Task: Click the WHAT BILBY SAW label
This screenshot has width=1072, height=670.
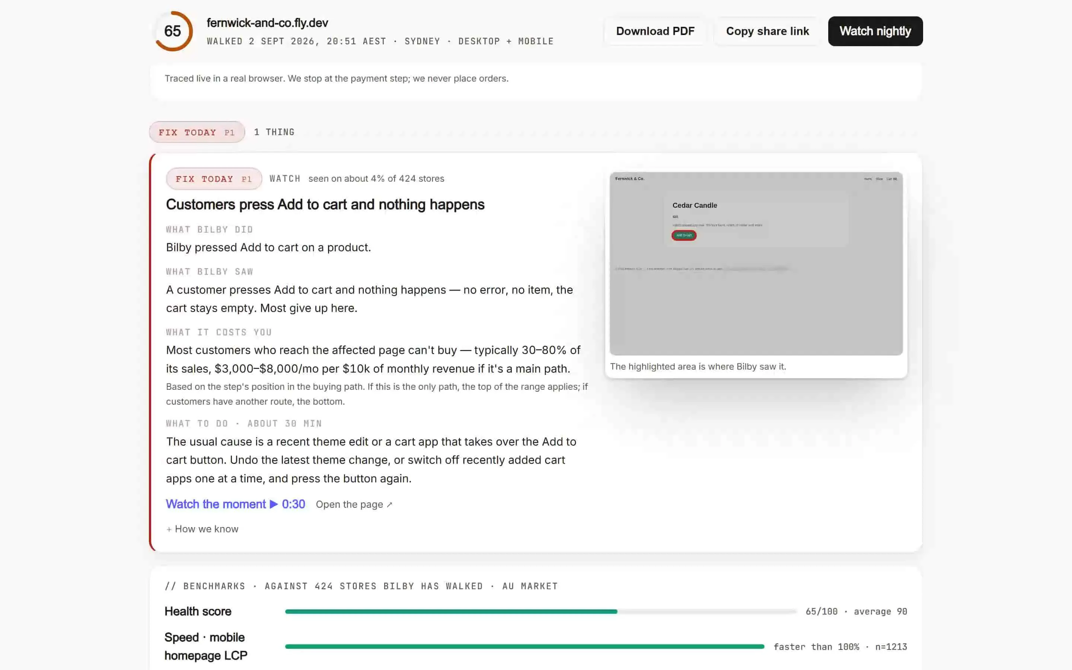Action: pos(210,272)
